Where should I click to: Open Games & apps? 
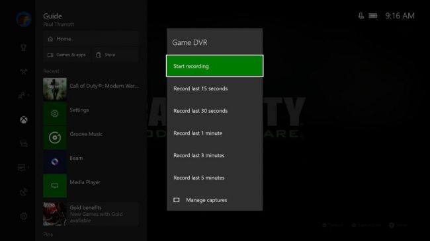67,55
